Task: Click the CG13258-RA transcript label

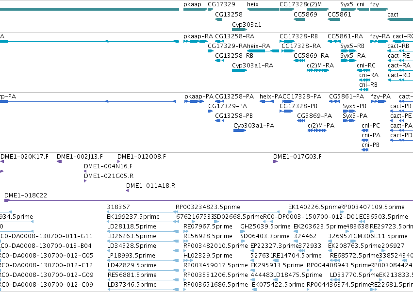Action: 235,36
